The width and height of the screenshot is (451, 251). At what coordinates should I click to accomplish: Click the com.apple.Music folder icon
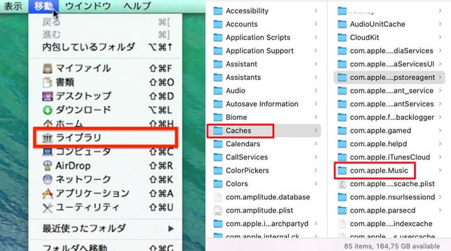pos(342,171)
